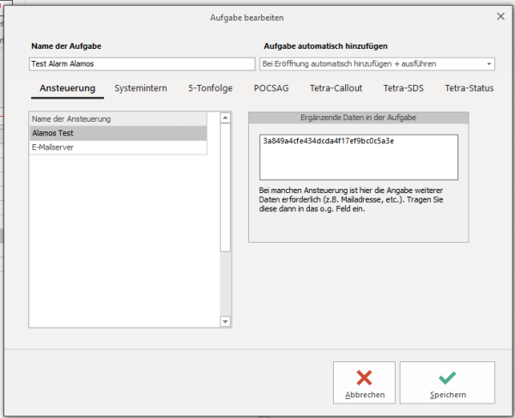Close the Aufgabe bearbeiten dialog
Image resolution: width=515 pixels, height=418 pixels.
tap(500, 16)
